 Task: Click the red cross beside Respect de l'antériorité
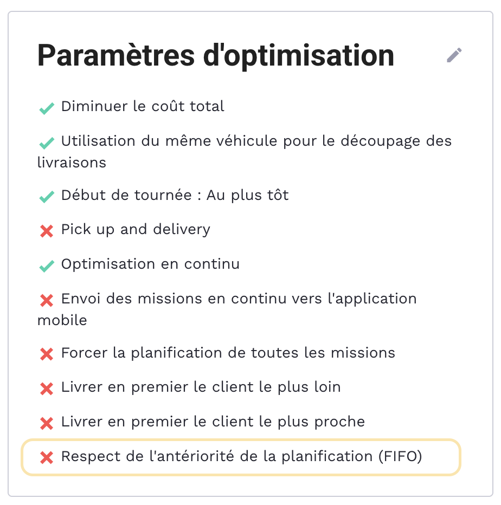pos(47,458)
